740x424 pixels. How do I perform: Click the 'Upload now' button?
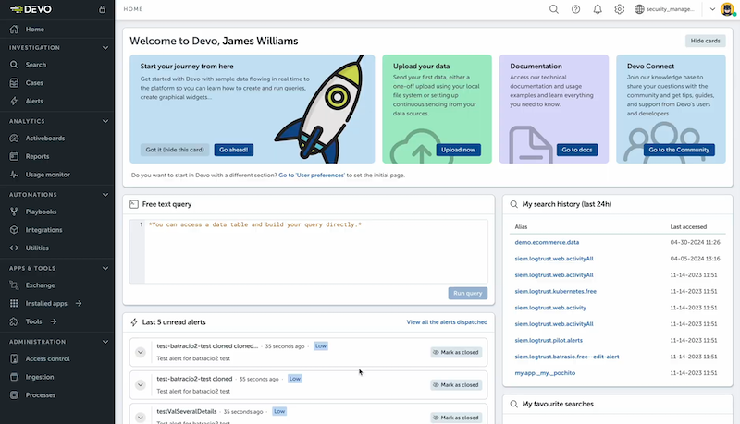(458, 150)
